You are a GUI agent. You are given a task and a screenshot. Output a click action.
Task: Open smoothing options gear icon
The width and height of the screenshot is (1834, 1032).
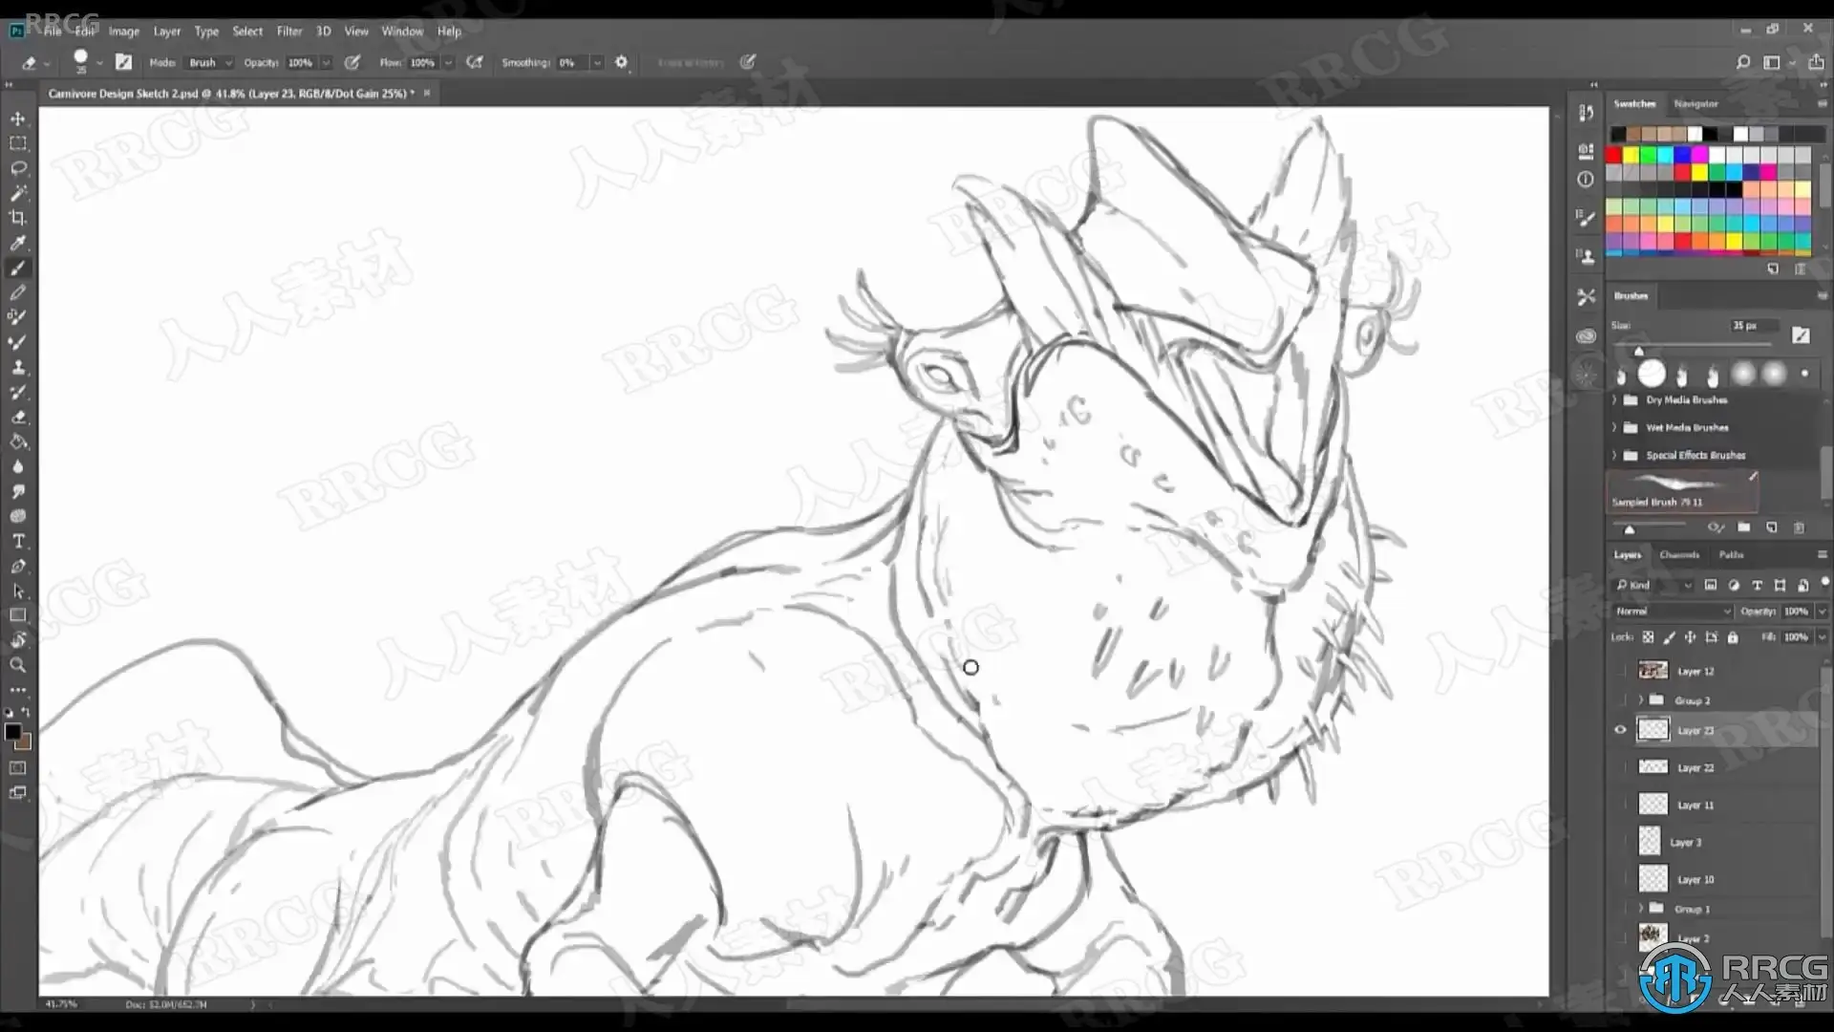pyautogui.click(x=622, y=62)
